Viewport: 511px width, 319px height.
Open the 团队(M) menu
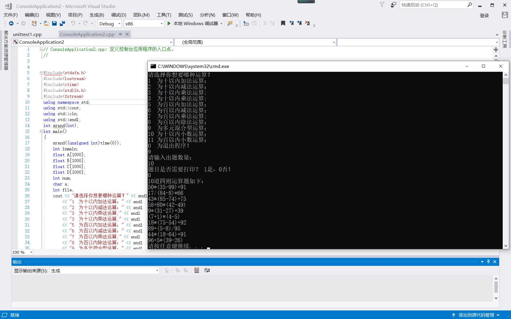pos(141,15)
